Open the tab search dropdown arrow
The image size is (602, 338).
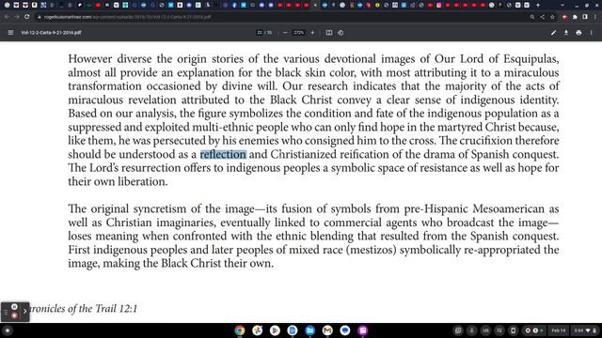[562, 5]
